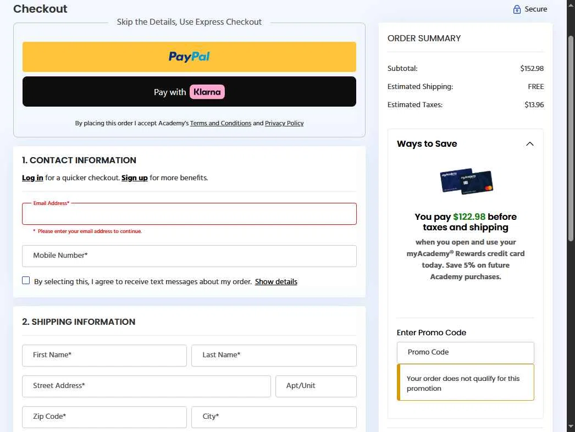
Task: Show details about text messages
Action: point(276,281)
